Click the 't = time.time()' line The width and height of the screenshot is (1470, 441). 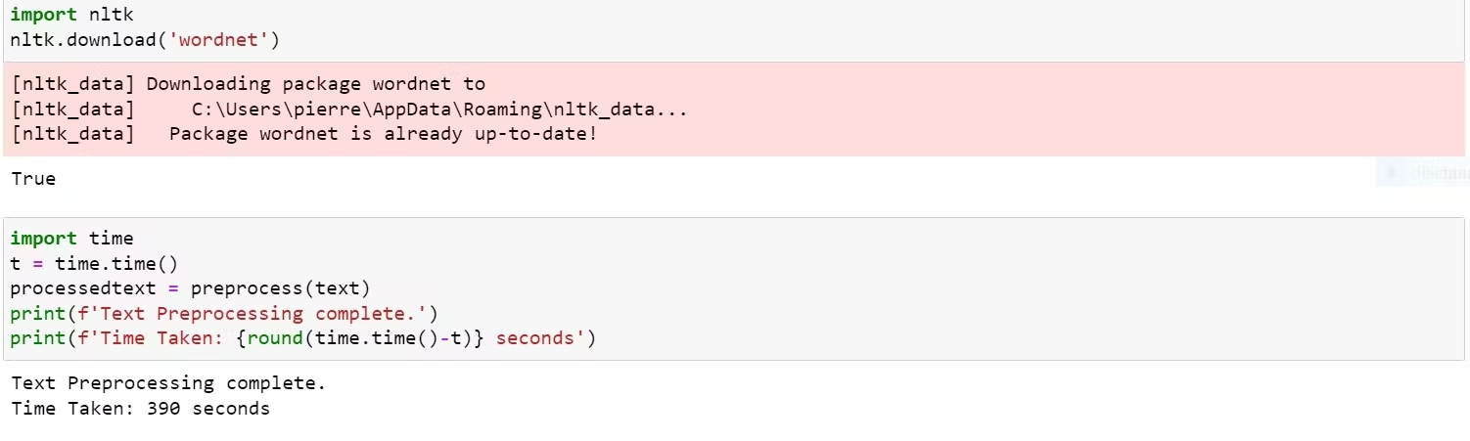(94, 264)
